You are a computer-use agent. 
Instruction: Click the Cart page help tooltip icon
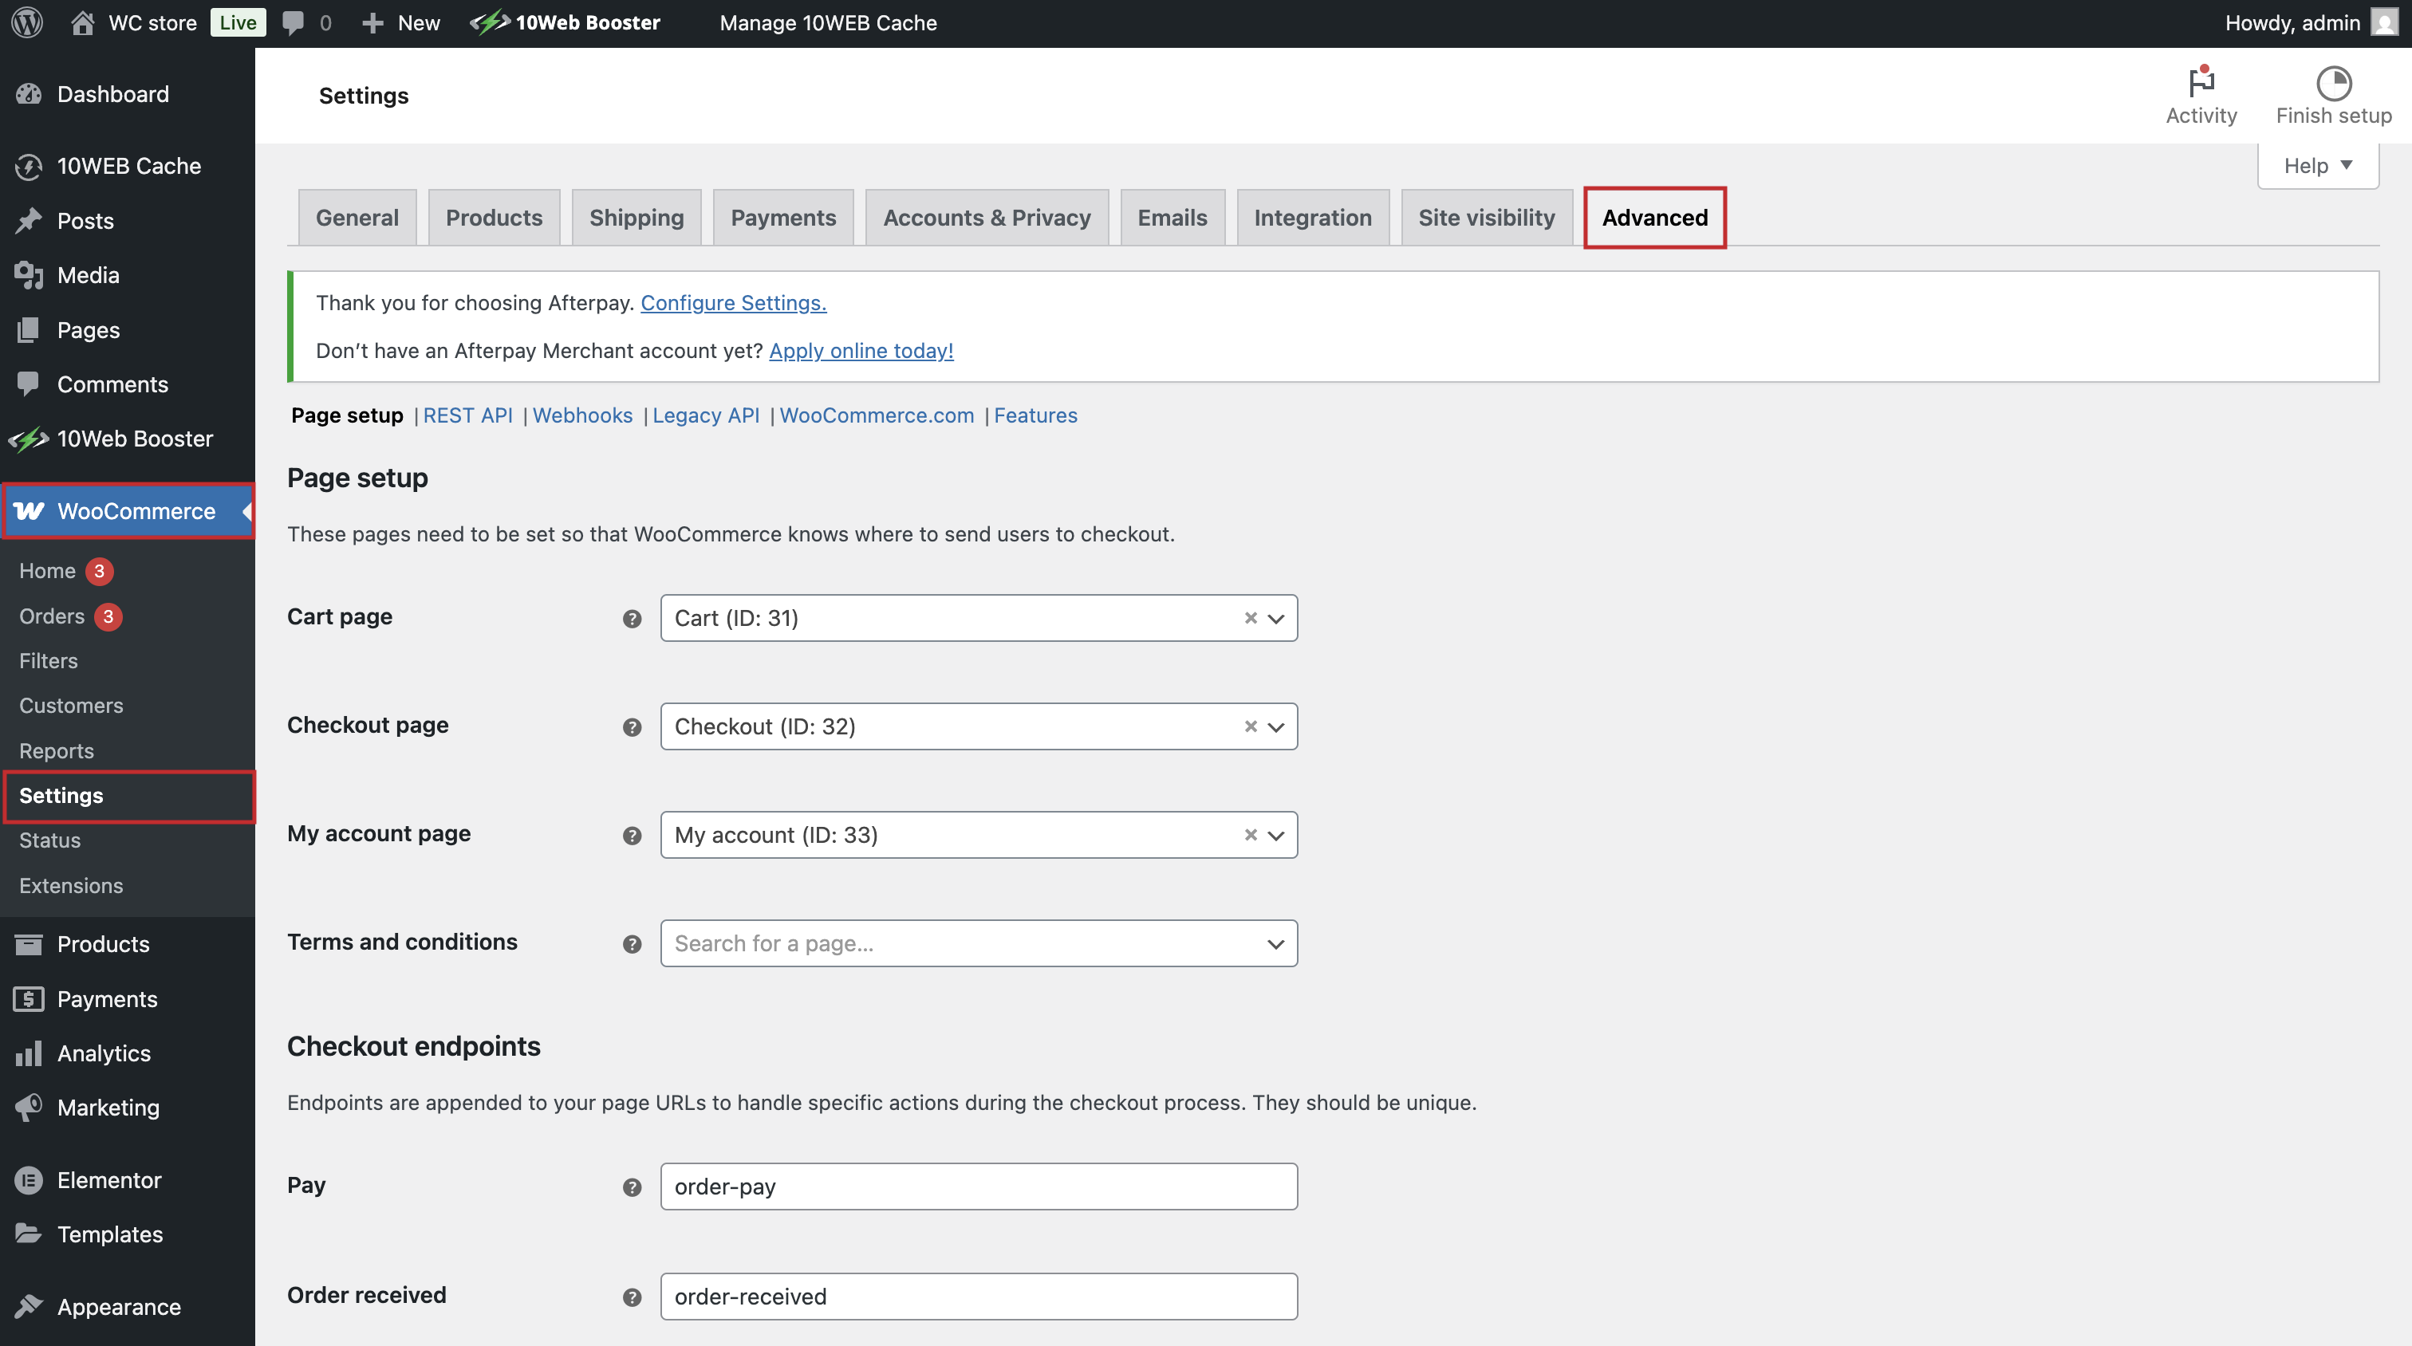click(x=632, y=619)
